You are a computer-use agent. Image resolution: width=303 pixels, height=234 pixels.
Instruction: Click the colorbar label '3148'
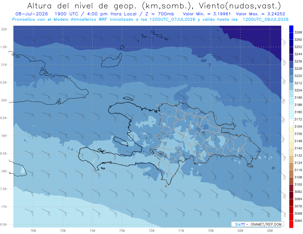pos(298,141)
